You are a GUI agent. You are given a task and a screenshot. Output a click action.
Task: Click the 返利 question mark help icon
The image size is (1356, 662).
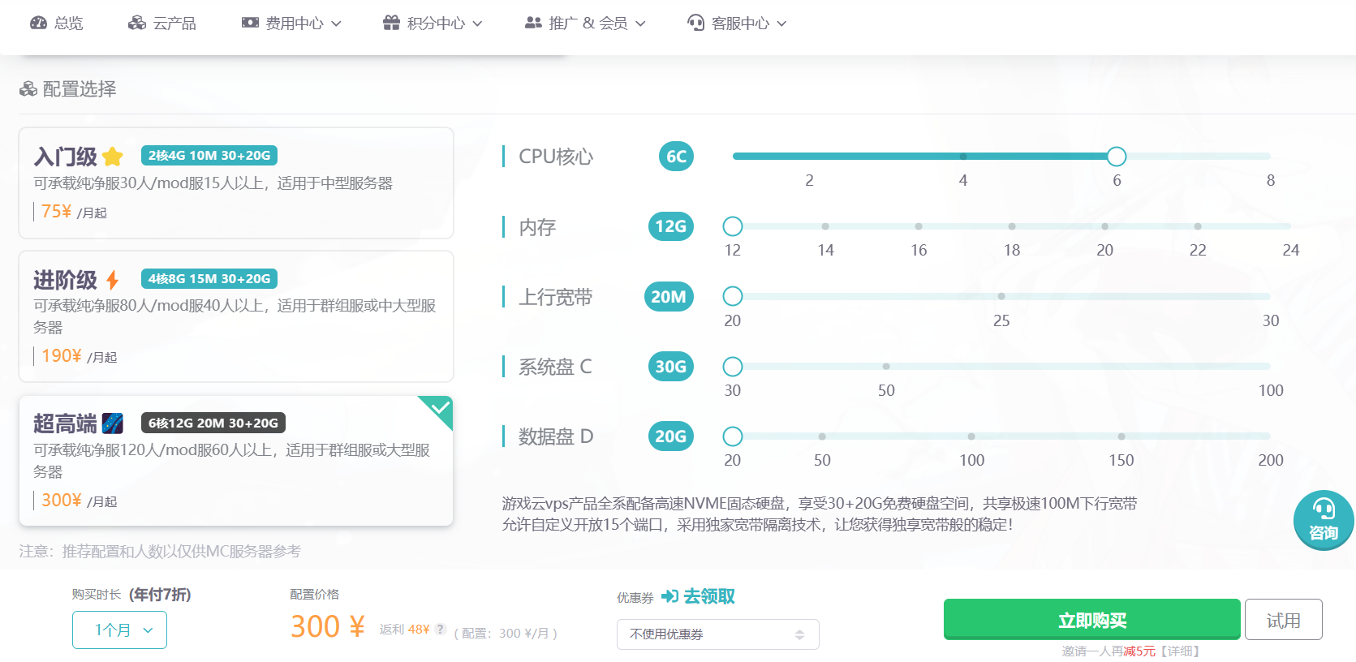pos(441,629)
